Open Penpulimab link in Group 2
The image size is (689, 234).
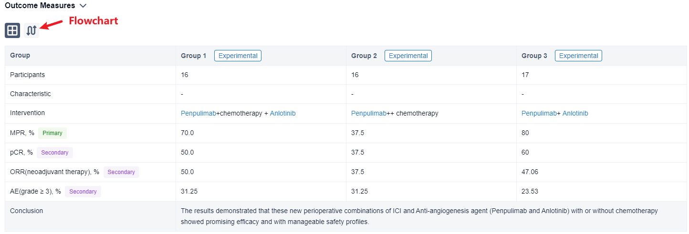368,113
